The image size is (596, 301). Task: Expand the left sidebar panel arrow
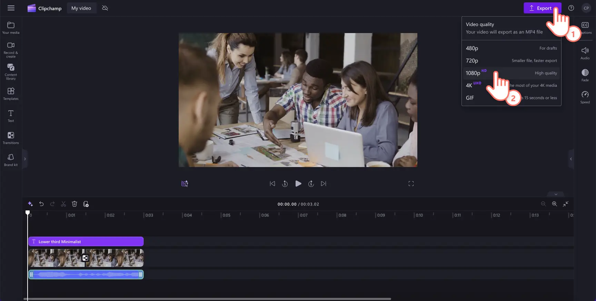tap(25, 159)
